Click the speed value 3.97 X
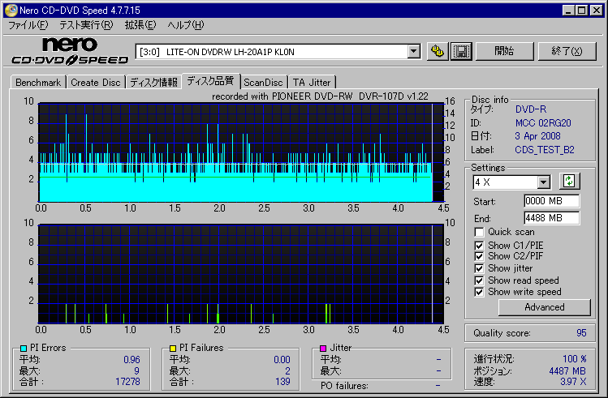This screenshot has height=398, width=608. click(573, 381)
